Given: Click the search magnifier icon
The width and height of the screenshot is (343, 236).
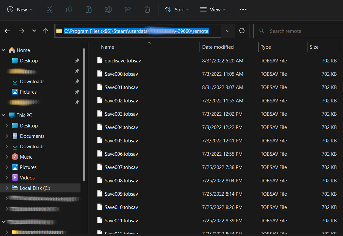Looking at the screenshot, I should [x=261, y=31].
